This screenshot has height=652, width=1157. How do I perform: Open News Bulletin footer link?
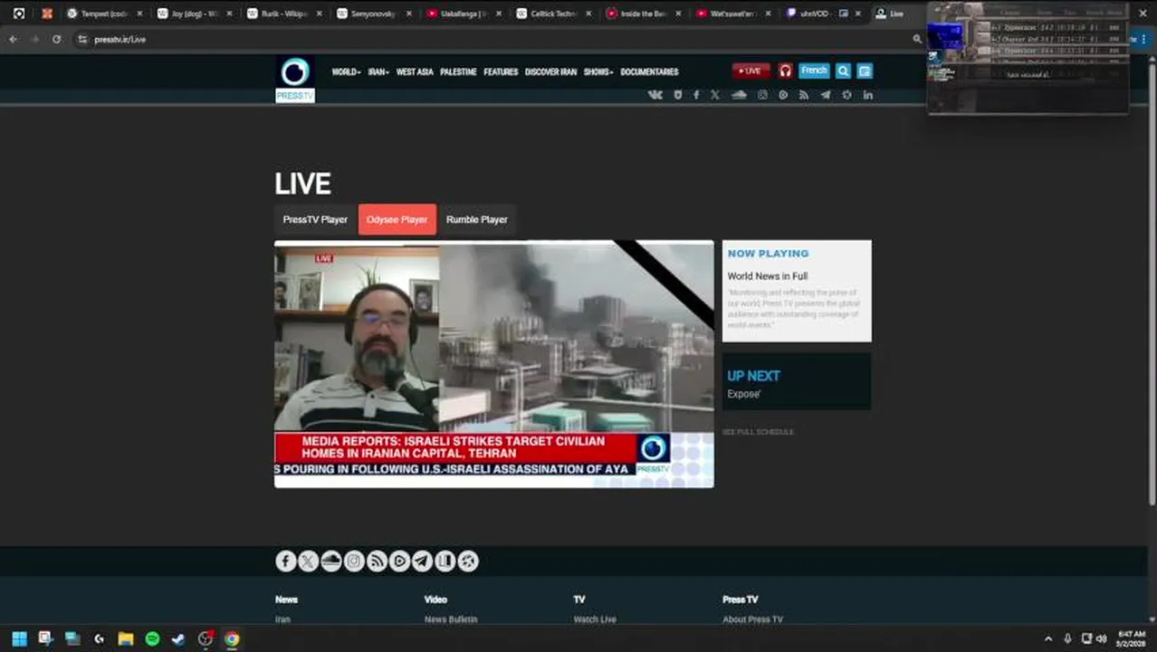(451, 619)
